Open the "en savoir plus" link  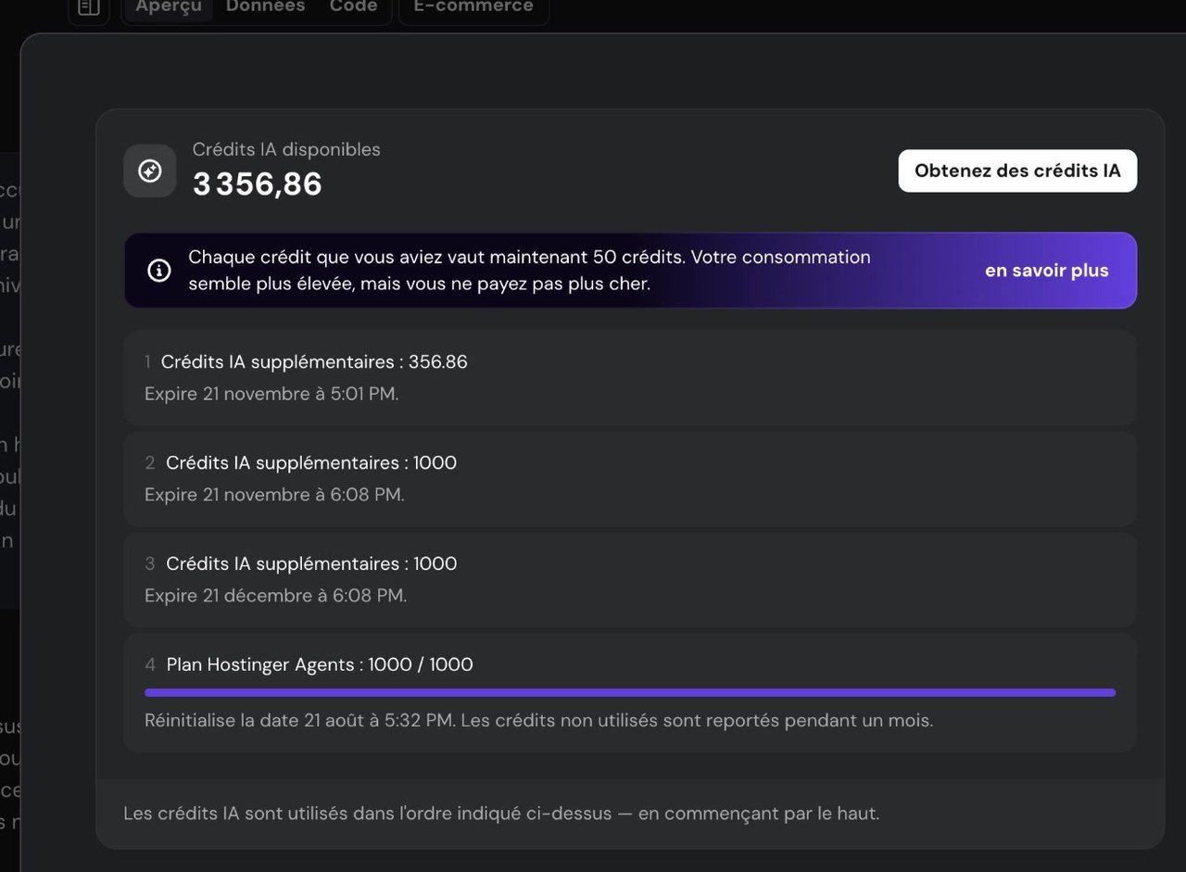[x=1047, y=271]
